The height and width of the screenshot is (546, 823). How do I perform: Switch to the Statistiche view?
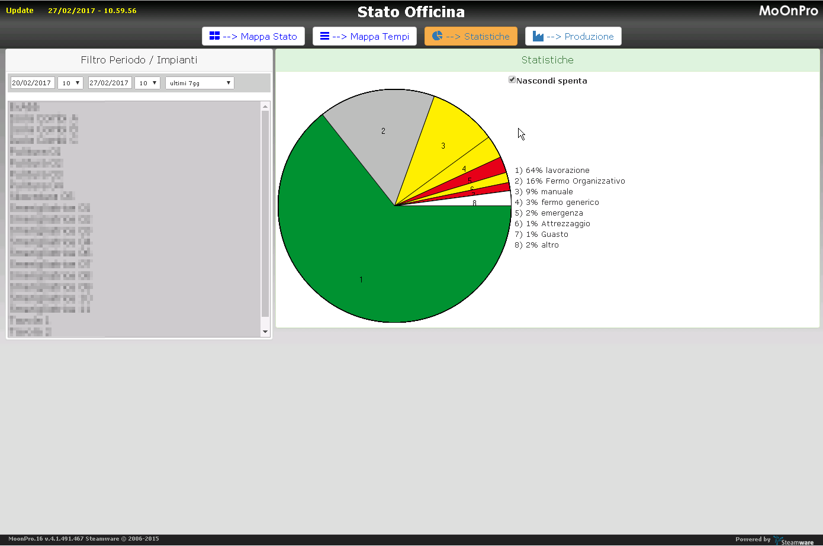click(471, 36)
